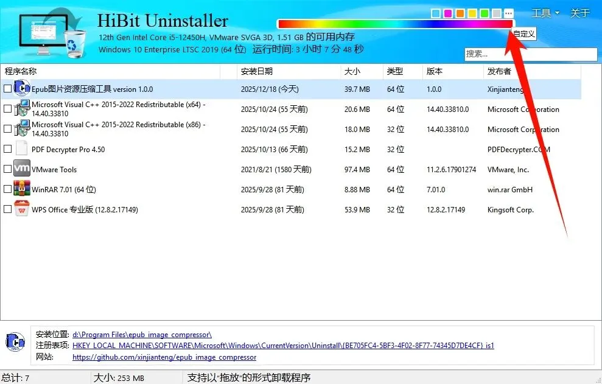
Task: Click the ... custom color button
Action: click(509, 13)
